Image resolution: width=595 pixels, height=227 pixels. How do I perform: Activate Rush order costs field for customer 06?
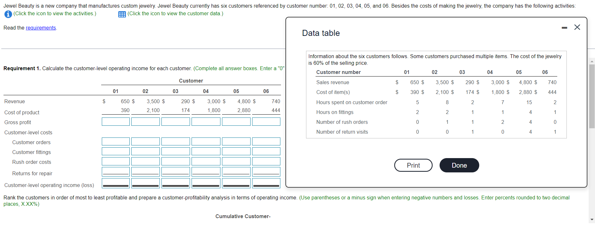266,161
